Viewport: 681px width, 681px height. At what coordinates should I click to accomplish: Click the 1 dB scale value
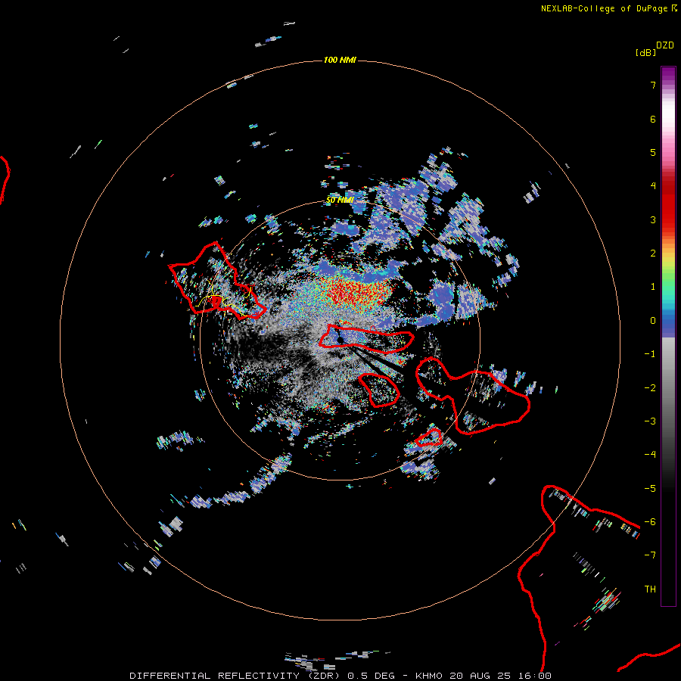coord(653,287)
